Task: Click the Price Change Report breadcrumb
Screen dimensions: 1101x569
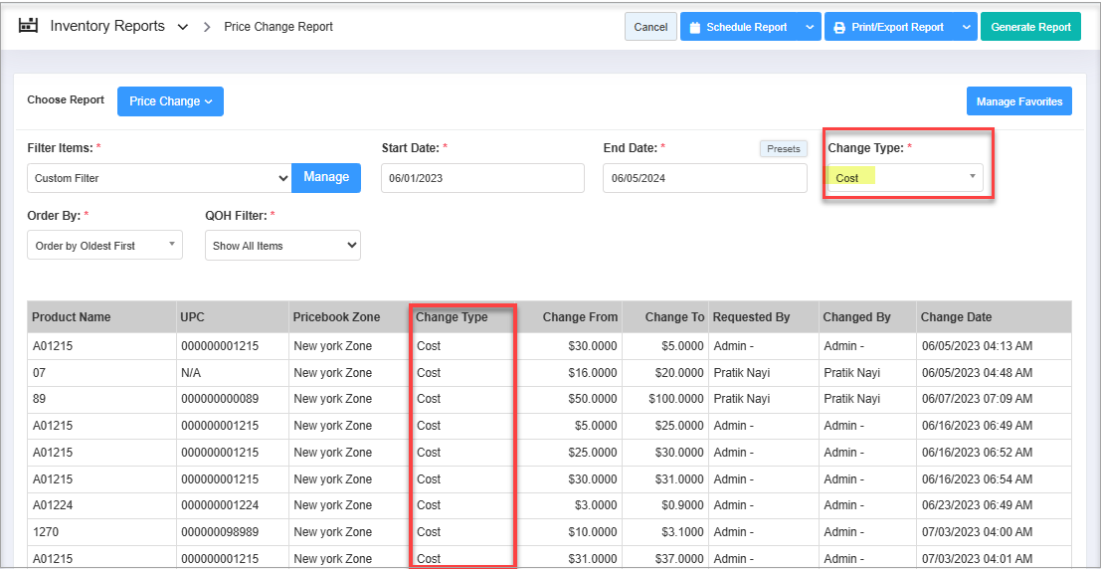Action: 278,27
